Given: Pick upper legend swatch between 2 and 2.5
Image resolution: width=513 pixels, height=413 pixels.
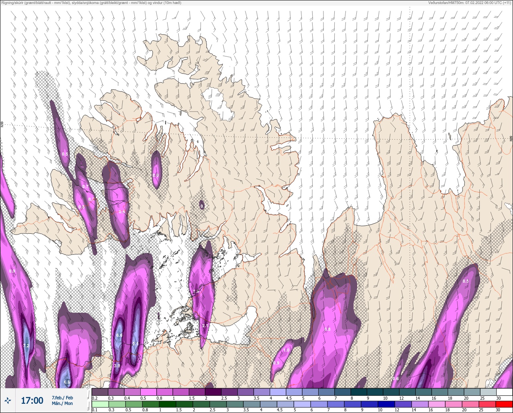Looking at the screenshot, I should [213, 392].
